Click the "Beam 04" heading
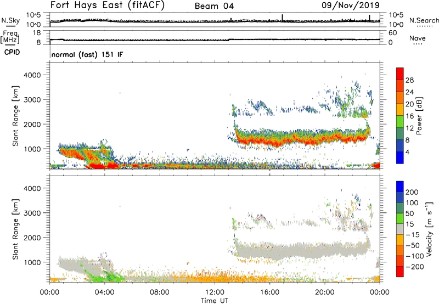Image resolution: width=439 pixels, height=304 pixels. (214, 6)
